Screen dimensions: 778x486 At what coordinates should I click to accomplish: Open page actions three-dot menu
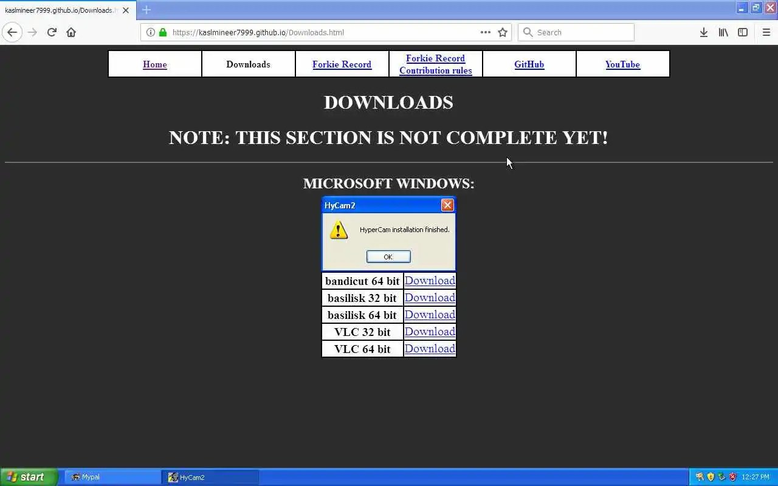pos(485,32)
